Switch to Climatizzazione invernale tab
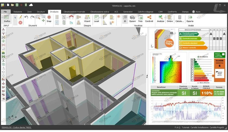The height and width of the screenshot is (132, 228). pyautogui.click(x=74, y=12)
